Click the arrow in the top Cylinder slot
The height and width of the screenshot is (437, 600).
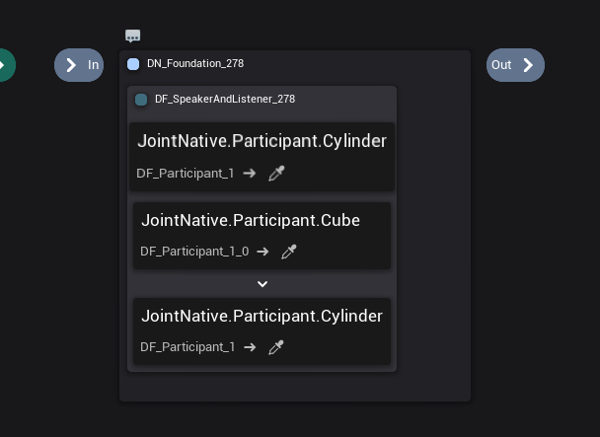point(250,174)
